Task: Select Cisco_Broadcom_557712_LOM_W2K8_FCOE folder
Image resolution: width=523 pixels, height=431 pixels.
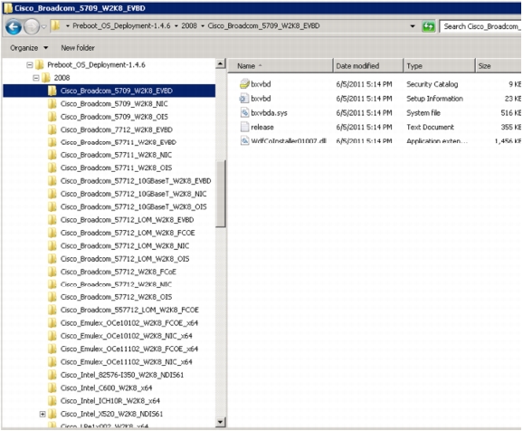Action: [x=129, y=311]
